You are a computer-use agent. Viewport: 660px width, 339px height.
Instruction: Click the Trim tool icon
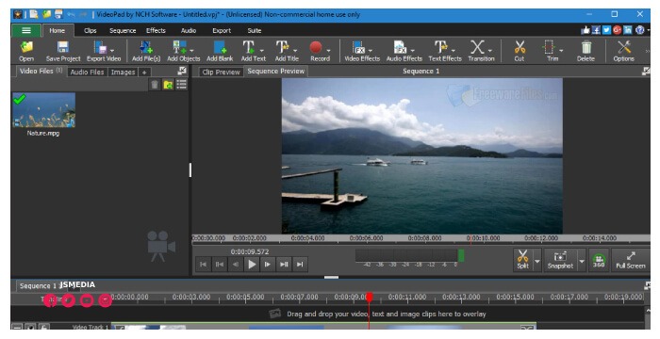point(549,47)
